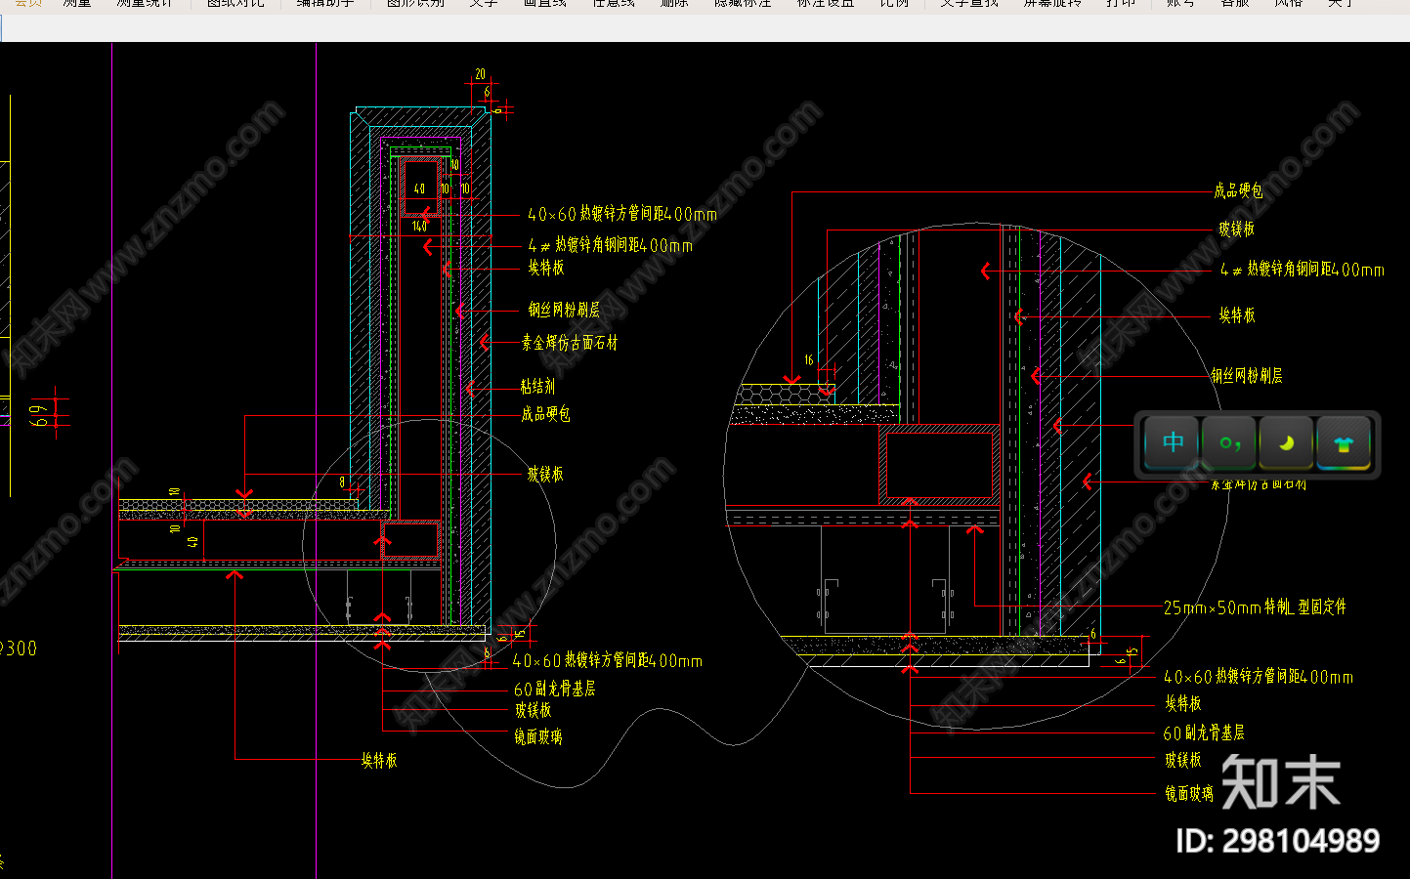The width and height of the screenshot is (1410, 879).
Task: Select the 成品硬包 label in enlarged detail
Action: pos(1238,191)
